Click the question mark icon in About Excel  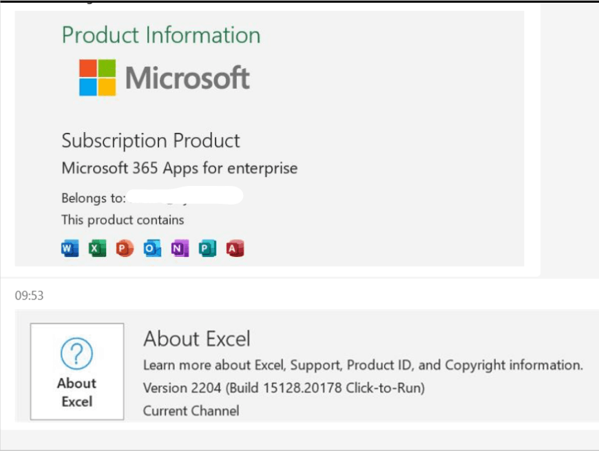tap(77, 354)
